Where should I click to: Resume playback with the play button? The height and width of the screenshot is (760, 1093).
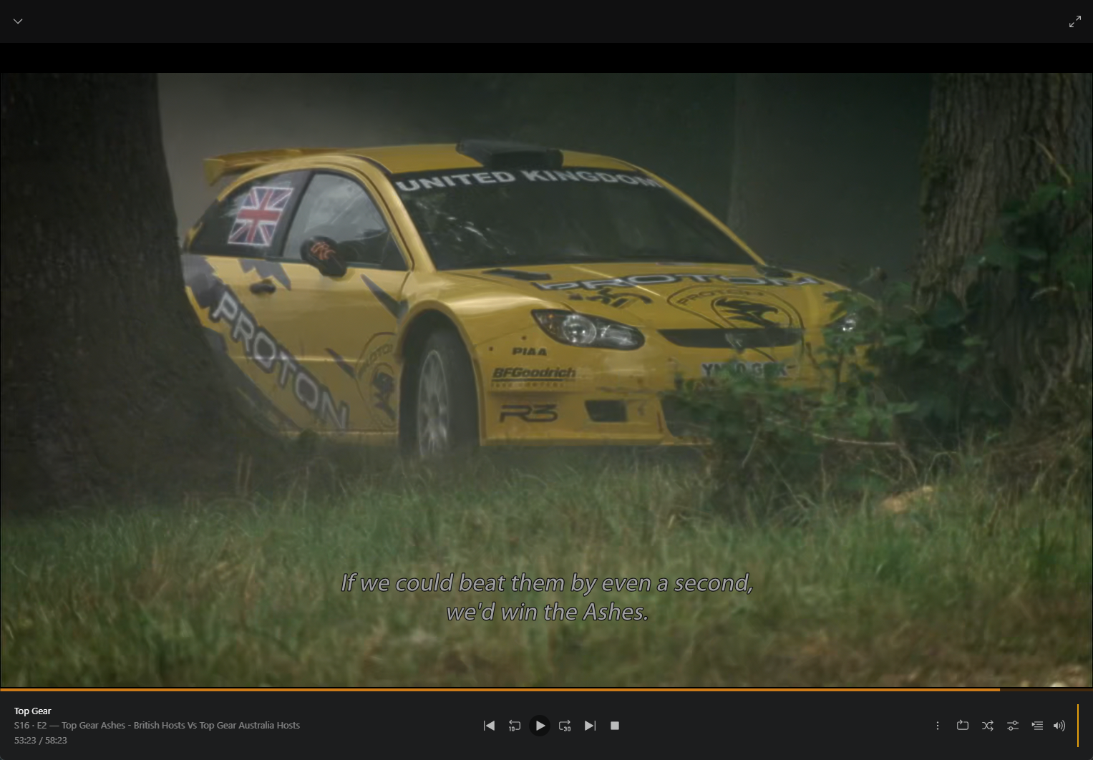click(x=540, y=726)
